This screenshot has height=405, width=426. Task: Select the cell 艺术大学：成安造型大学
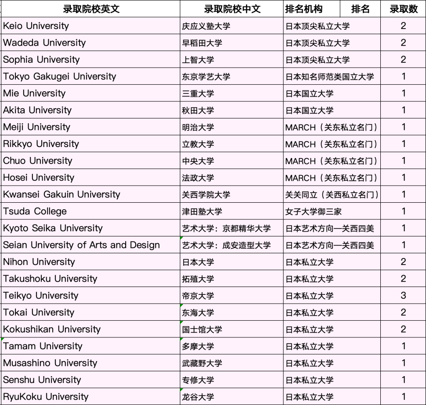click(x=232, y=245)
